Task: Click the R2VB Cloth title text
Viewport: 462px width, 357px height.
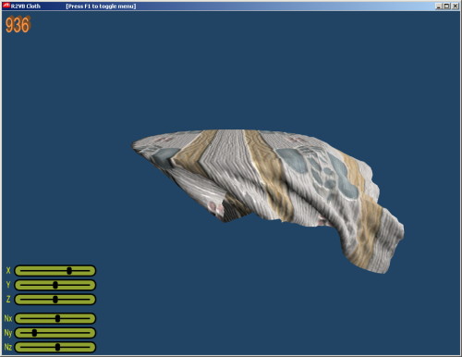Action: click(x=26, y=6)
